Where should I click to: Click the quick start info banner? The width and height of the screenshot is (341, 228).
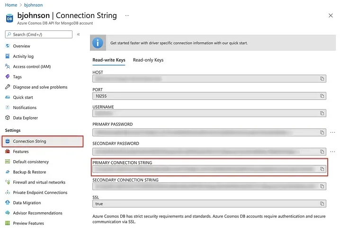click(213, 43)
